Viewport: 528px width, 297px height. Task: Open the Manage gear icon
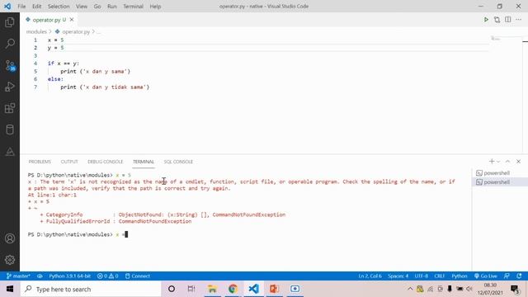(x=10, y=260)
